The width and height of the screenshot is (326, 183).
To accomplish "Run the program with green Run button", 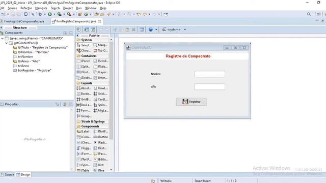I will pyautogui.click(x=50, y=14).
